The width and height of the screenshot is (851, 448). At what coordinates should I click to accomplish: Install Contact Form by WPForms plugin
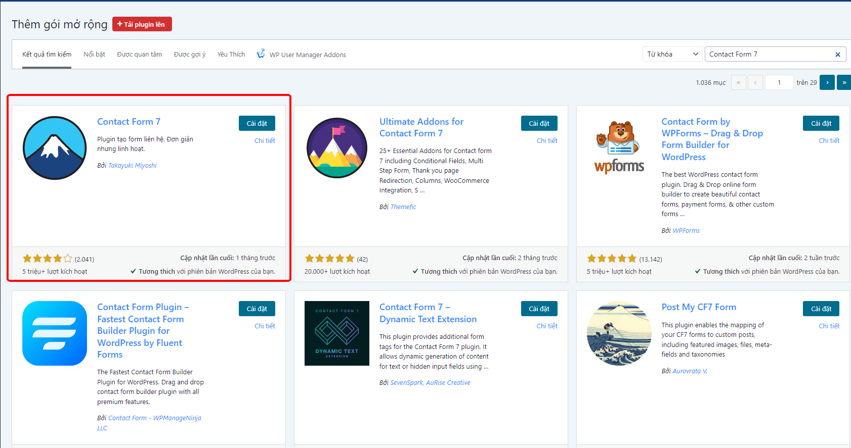coord(821,123)
